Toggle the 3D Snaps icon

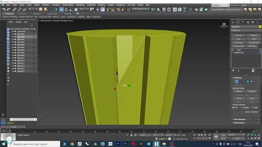click(108, 9)
